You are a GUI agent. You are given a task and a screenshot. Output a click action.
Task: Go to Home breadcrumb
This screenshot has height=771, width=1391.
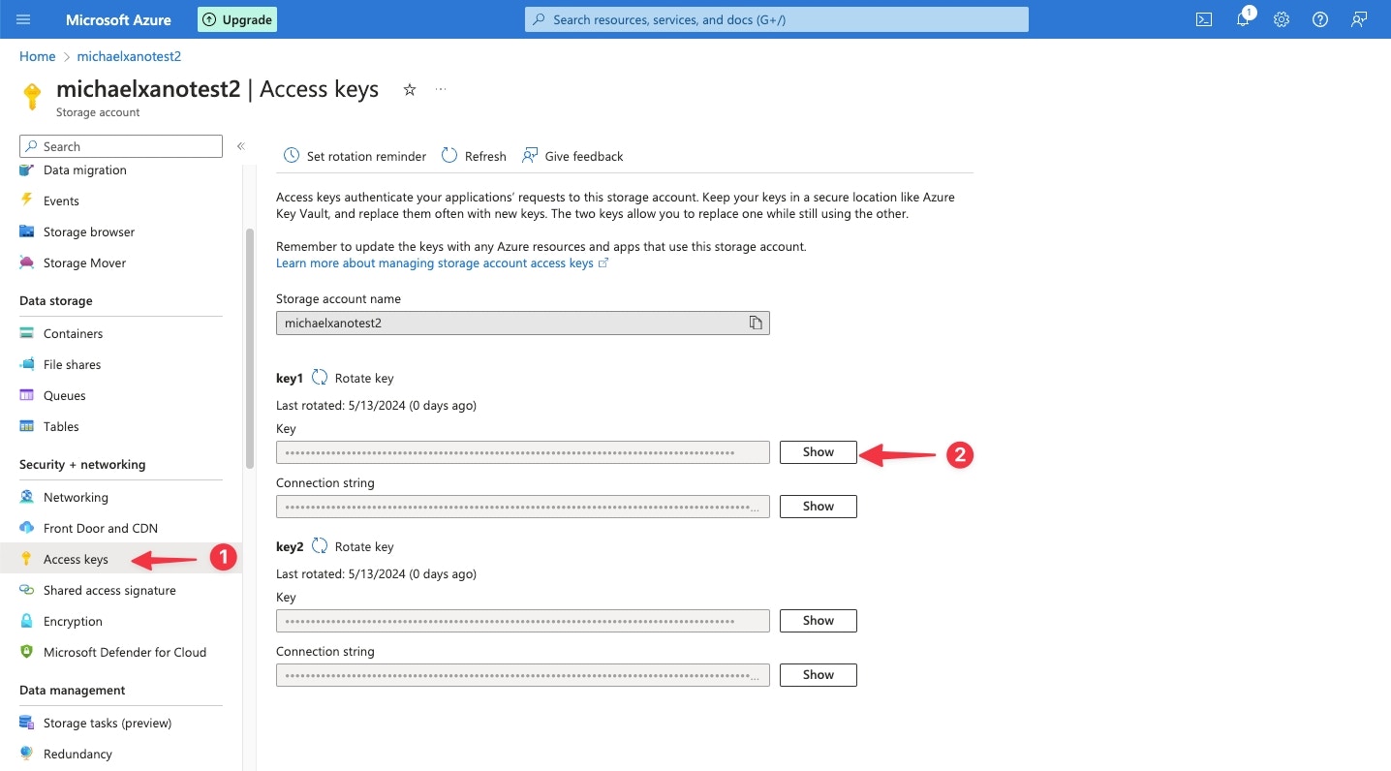38,56
